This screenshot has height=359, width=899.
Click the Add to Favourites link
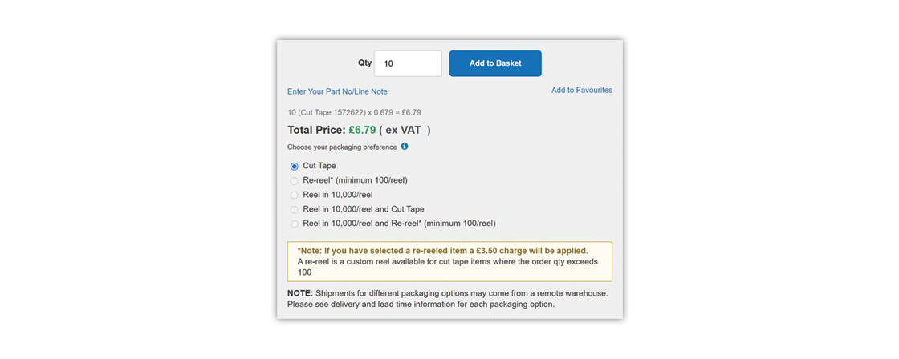tap(581, 91)
